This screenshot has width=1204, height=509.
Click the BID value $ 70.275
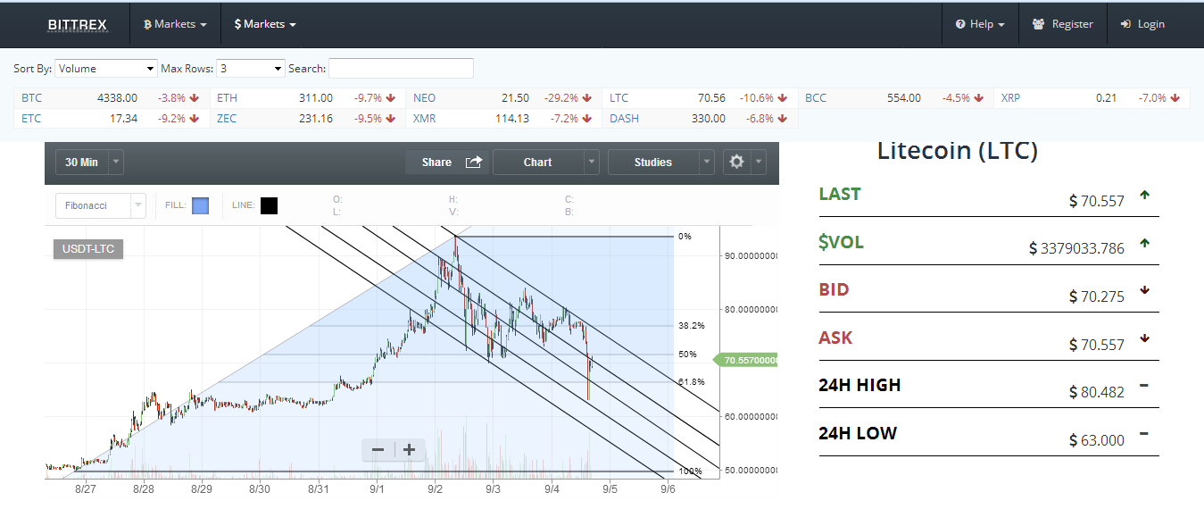[x=1097, y=296]
